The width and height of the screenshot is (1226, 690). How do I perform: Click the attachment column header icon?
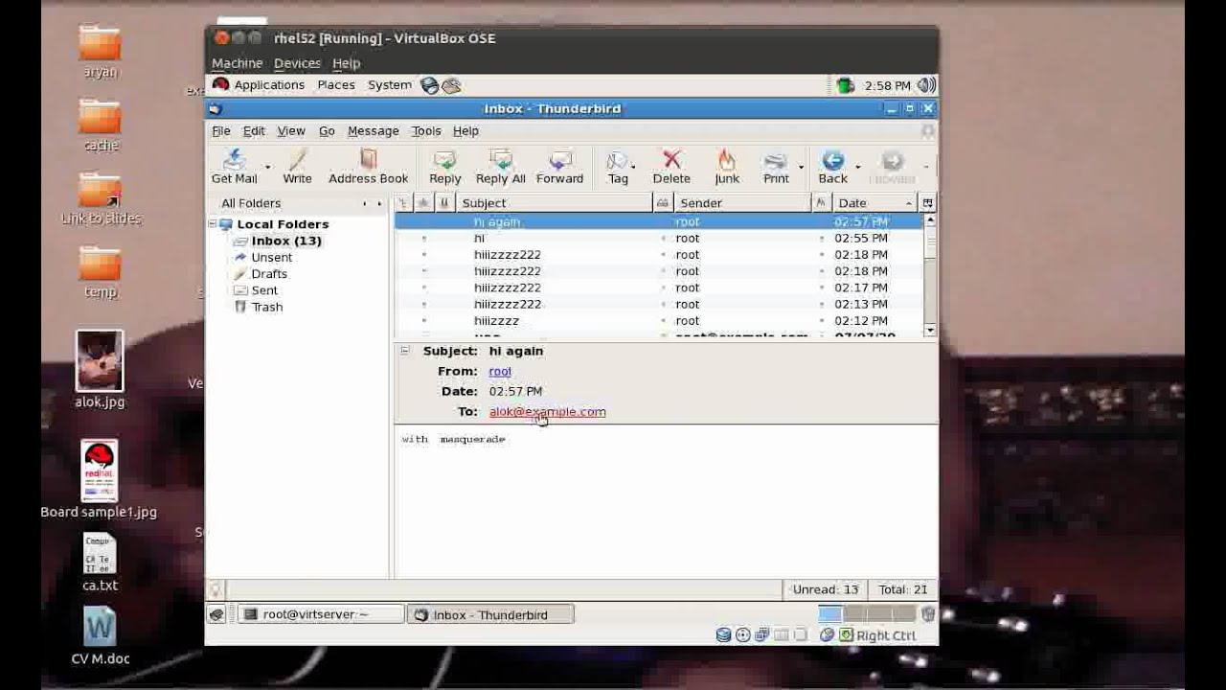coord(443,203)
